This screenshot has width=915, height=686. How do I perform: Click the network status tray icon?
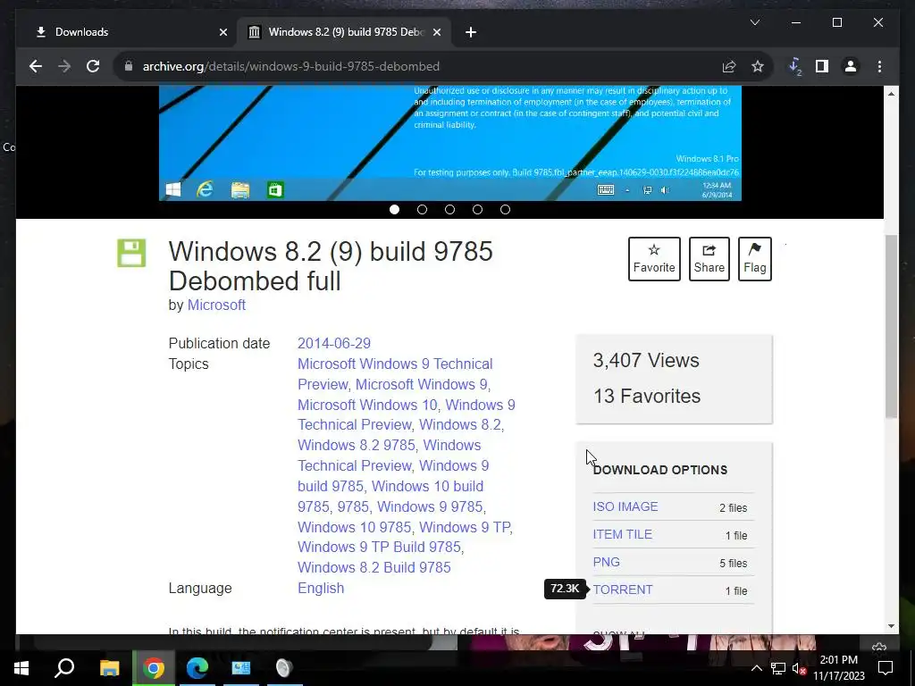click(778, 668)
